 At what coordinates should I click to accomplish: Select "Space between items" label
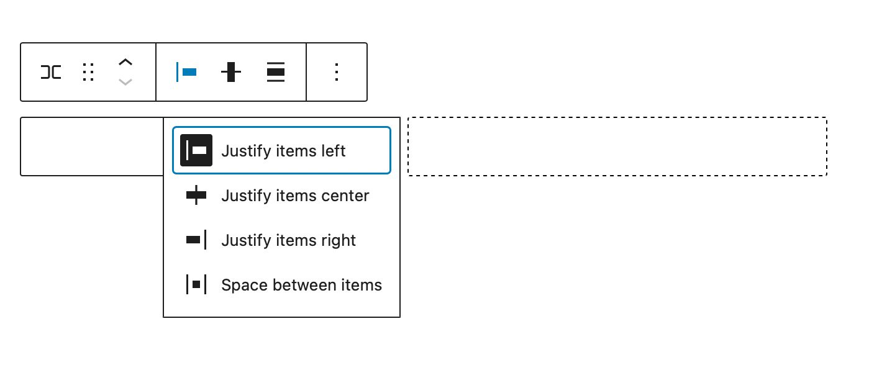(x=301, y=285)
